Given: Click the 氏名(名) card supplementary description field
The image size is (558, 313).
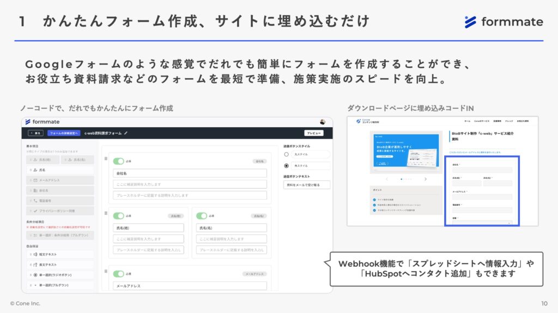Looking at the screenshot, I should pyautogui.click(x=231, y=239).
